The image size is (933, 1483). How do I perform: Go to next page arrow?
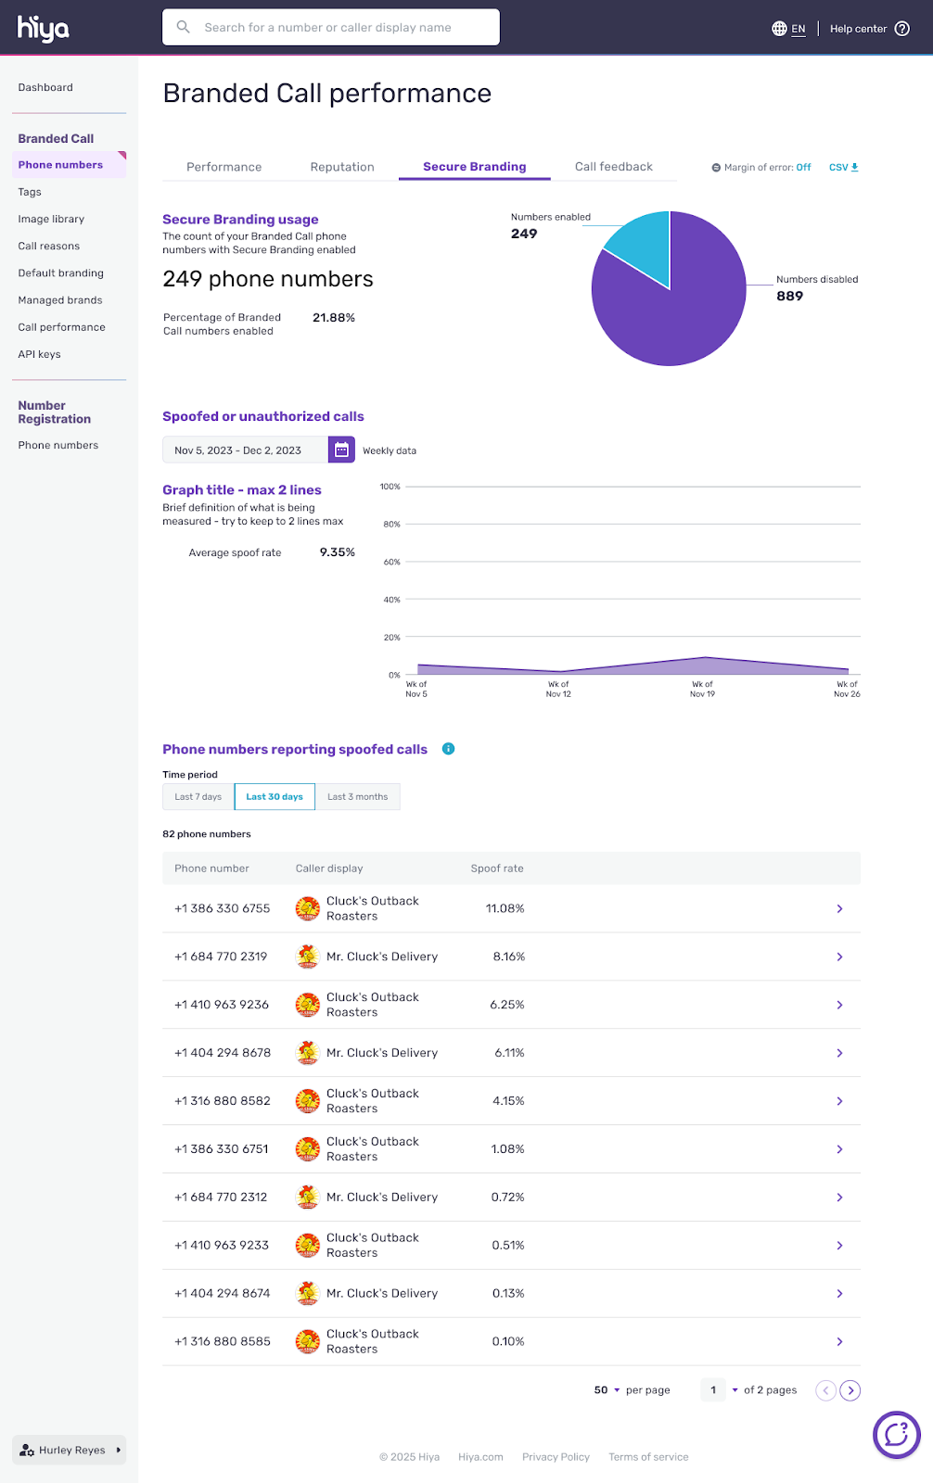coord(850,1390)
